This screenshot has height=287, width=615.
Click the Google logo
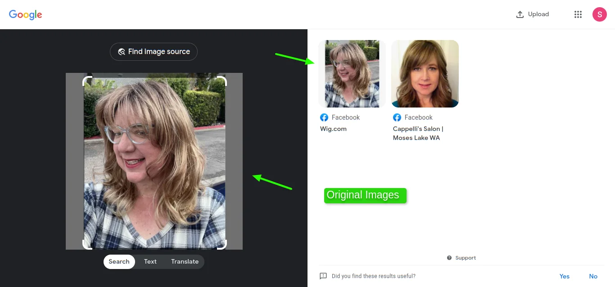pos(26,14)
